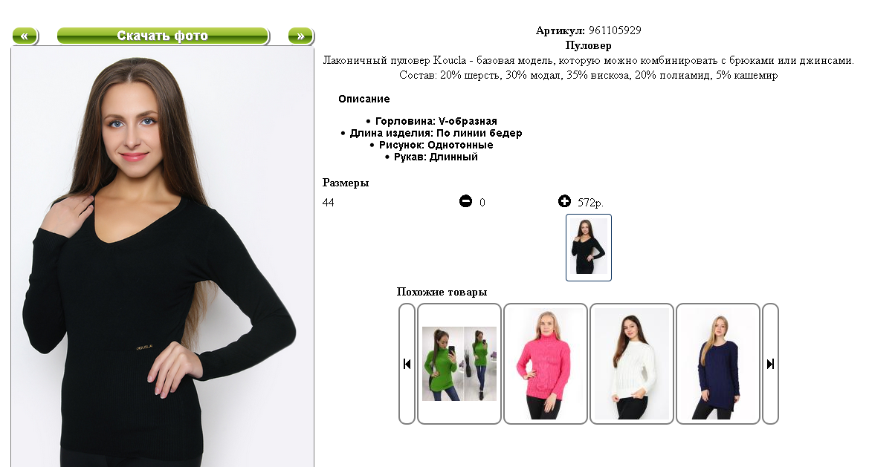Go to next photo with » button

click(x=301, y=36)
